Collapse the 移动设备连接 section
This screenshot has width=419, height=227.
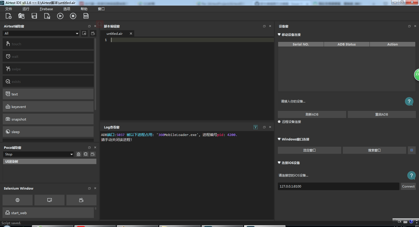point(279,35)
